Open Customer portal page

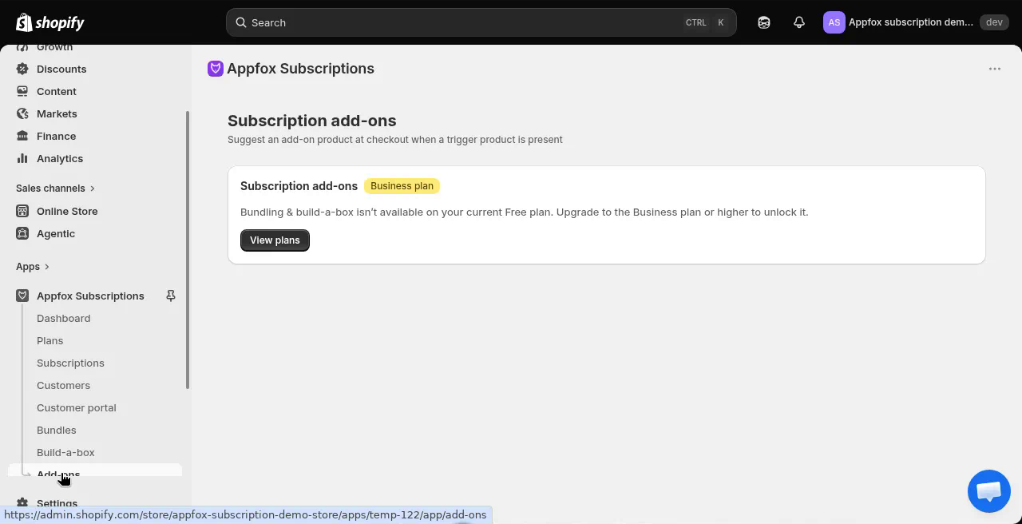pyautogui.click(x=77, y=407)
